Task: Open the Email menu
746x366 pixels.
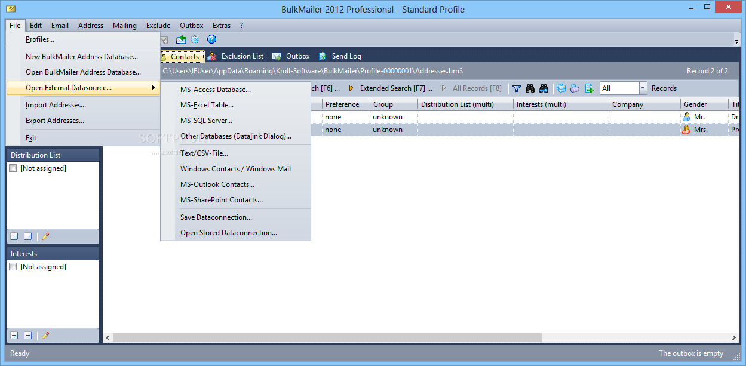Action: (60, 26)
